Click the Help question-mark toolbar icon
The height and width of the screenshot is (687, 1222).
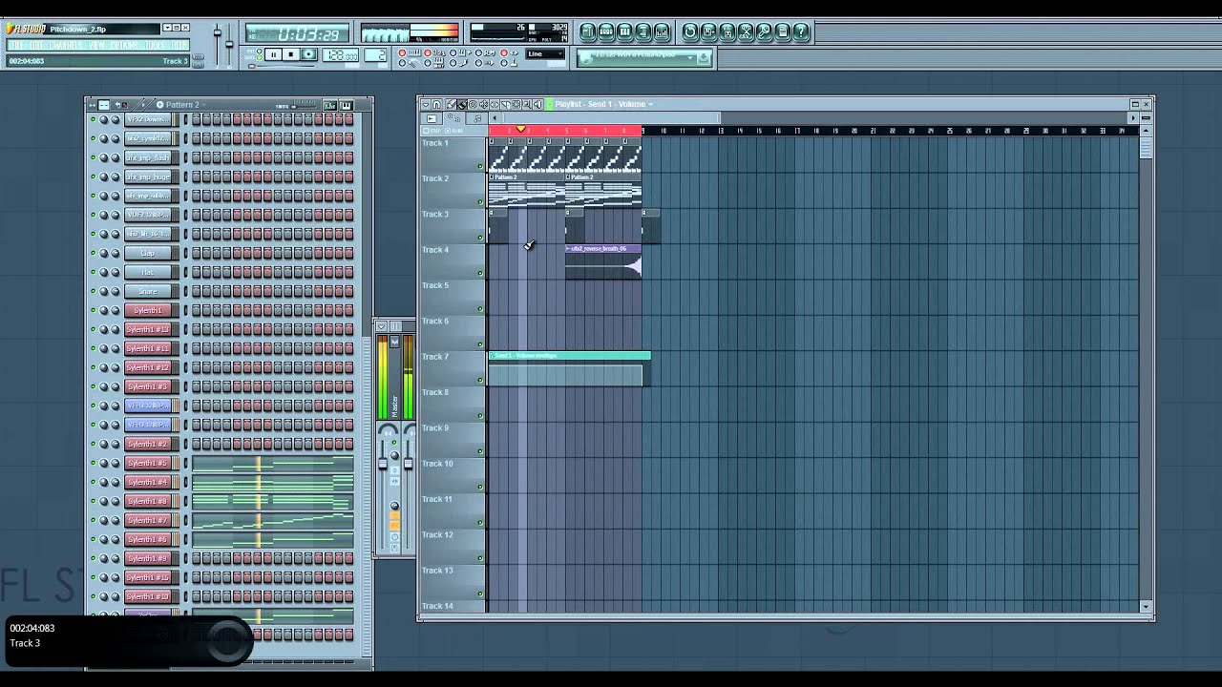pyautogui.click(x=800, y=31)
